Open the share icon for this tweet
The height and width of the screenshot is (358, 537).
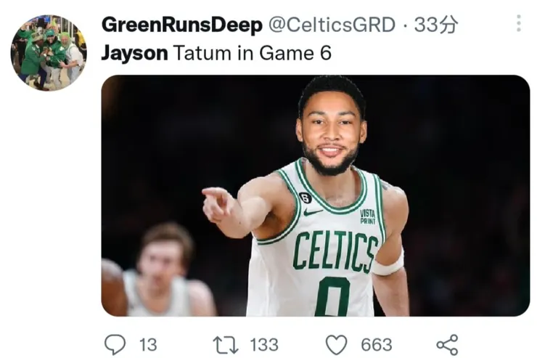click(447, 345)
